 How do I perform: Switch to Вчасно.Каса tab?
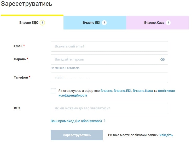(158, 23)
